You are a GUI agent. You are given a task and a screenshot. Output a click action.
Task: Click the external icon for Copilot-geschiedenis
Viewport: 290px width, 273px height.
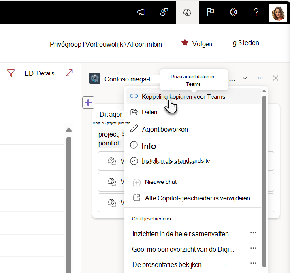(x=136, y=198)
